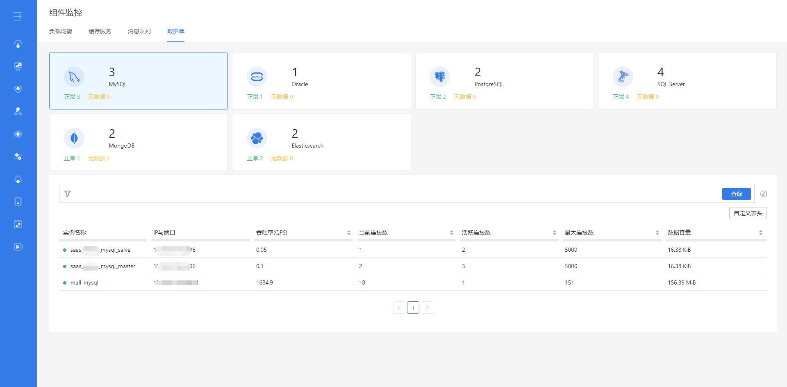This screenshot has width=787, height=387.
Task: Switch to the 缓存服务 tab
Action: pos(100,31)
